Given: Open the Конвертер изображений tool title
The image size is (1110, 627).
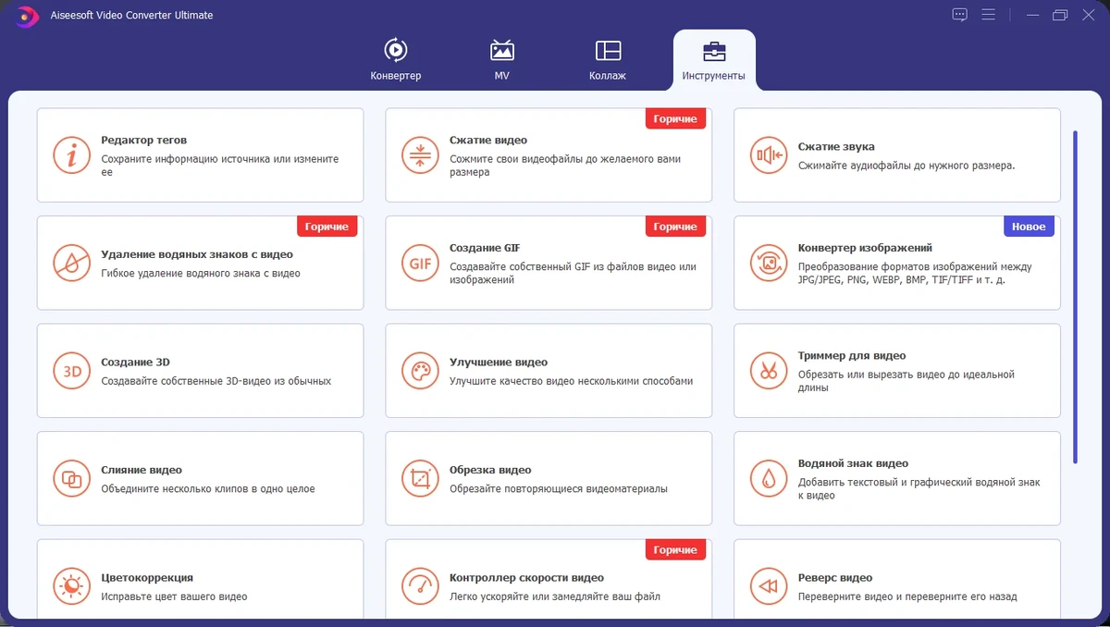Looking at the screenshot, I should point(865,248).
